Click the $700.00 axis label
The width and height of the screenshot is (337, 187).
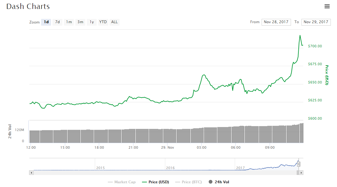[315, 46]
